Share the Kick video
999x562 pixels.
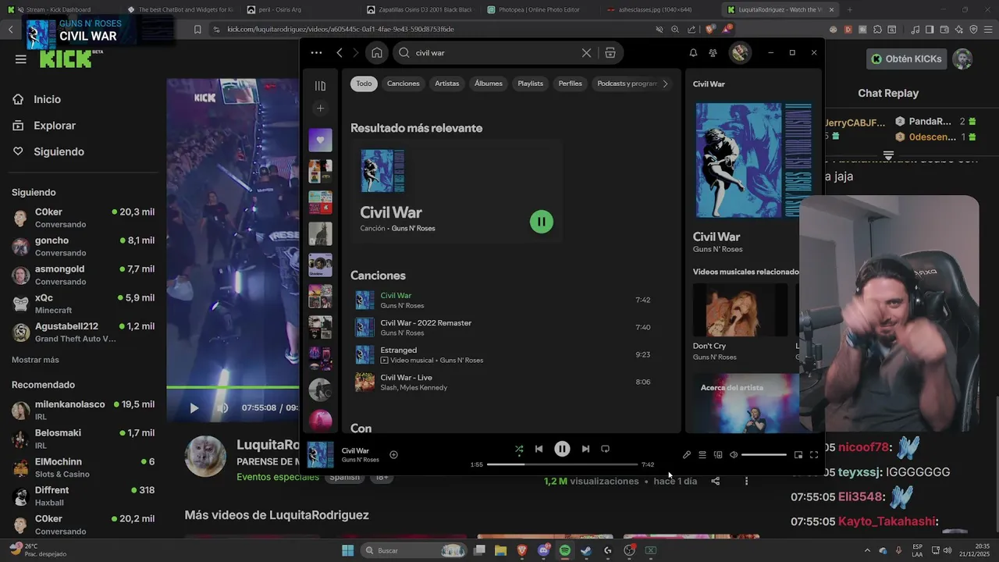[716, 481]
